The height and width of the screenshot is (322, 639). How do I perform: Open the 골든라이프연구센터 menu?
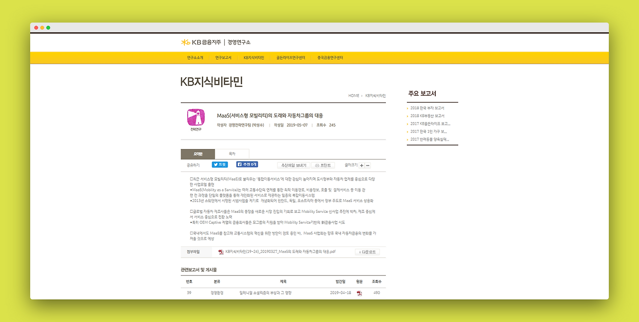pos(291,58)
